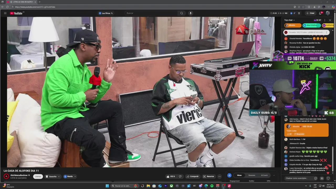This screenshot has width=336, height=189.
Task: Open the pinned Encuesta poll banner
Action: 306,32
